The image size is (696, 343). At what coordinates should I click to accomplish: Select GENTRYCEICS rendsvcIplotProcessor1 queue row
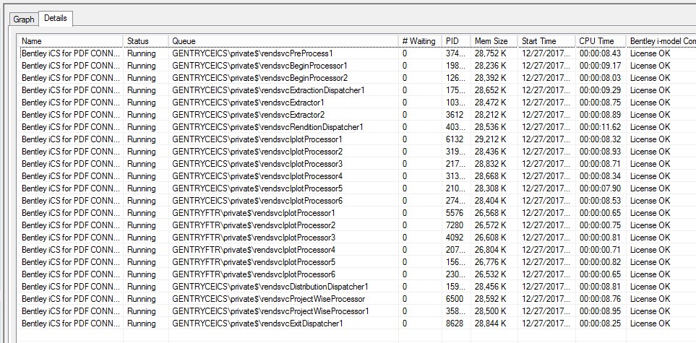[x=357, y=139]
